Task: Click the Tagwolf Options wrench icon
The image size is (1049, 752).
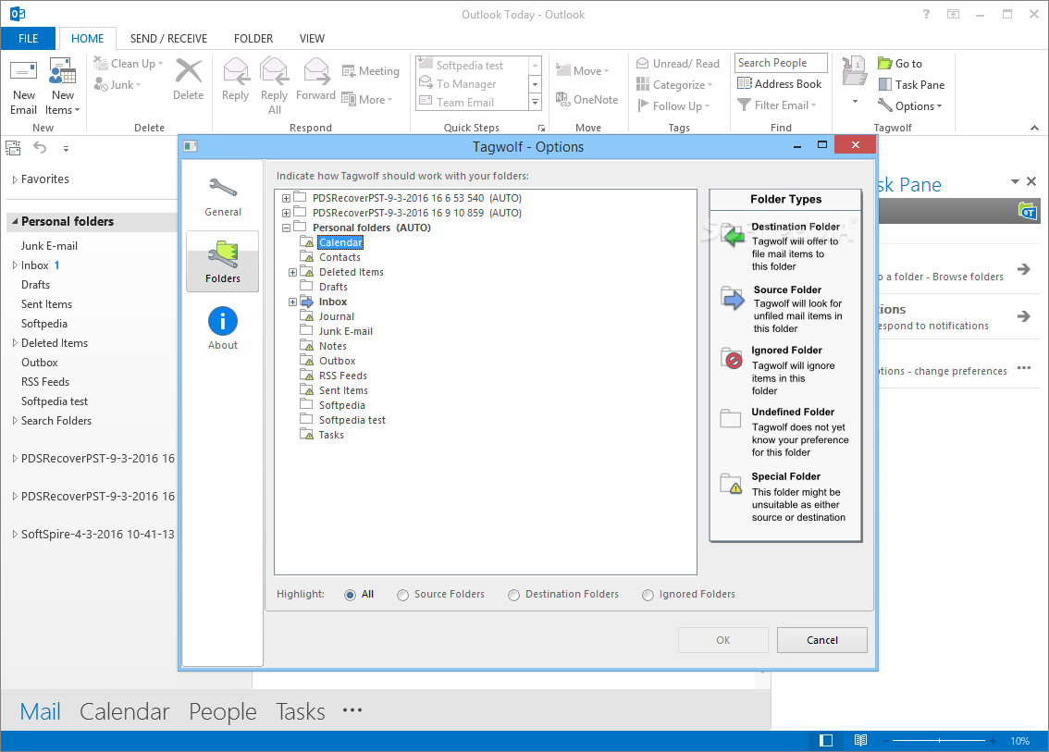Action: tap(884, 105)
